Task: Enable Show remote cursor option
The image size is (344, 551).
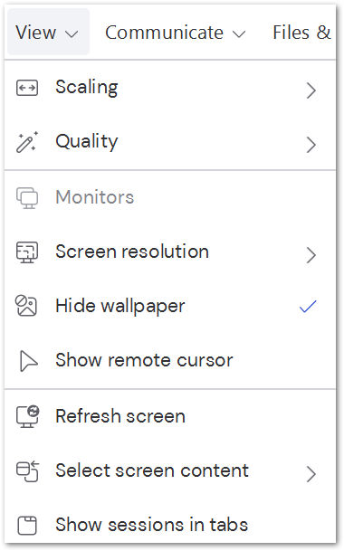Action: (170, 360)
